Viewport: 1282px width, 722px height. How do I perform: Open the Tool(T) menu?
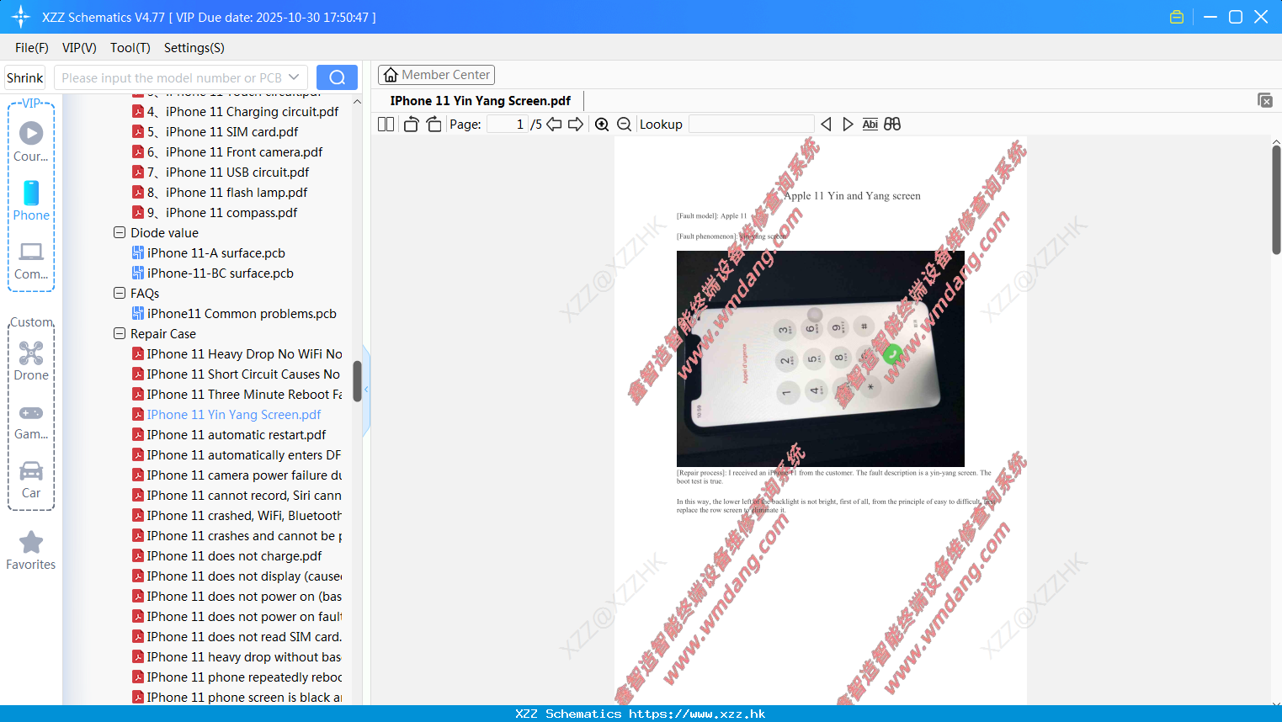pyautogui.click(x=130, y=48)
